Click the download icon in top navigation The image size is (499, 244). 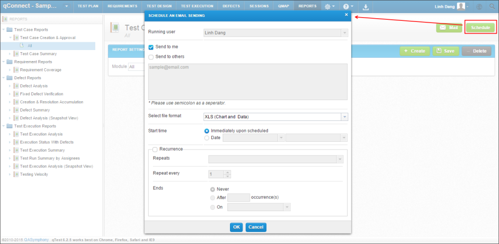(366, 7)
